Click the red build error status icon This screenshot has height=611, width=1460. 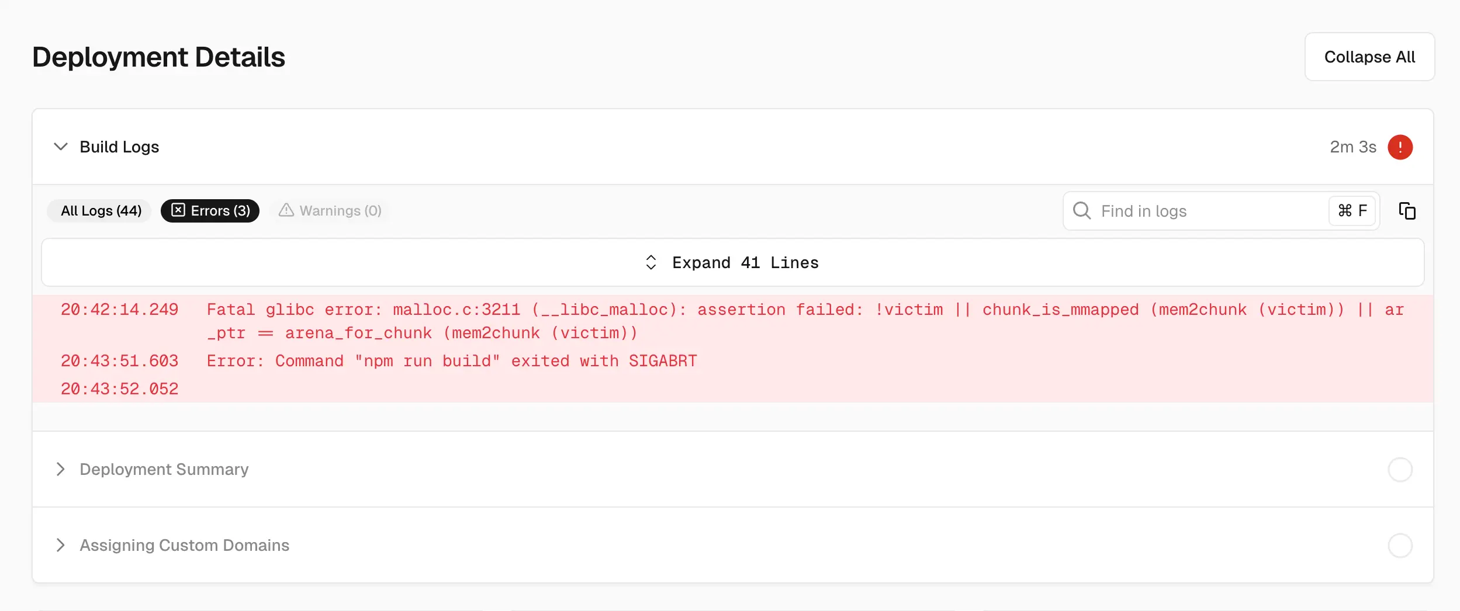tap(1400, 147)
